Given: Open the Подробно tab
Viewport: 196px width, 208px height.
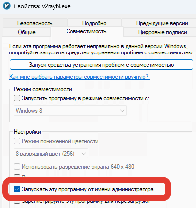Looking at the screenshot, I should pos(95,23).
